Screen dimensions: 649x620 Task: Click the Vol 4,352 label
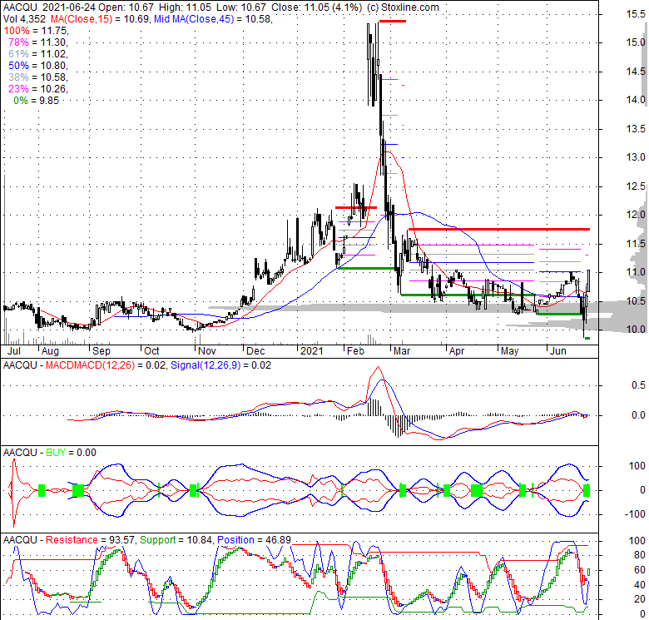click(25, 19)
